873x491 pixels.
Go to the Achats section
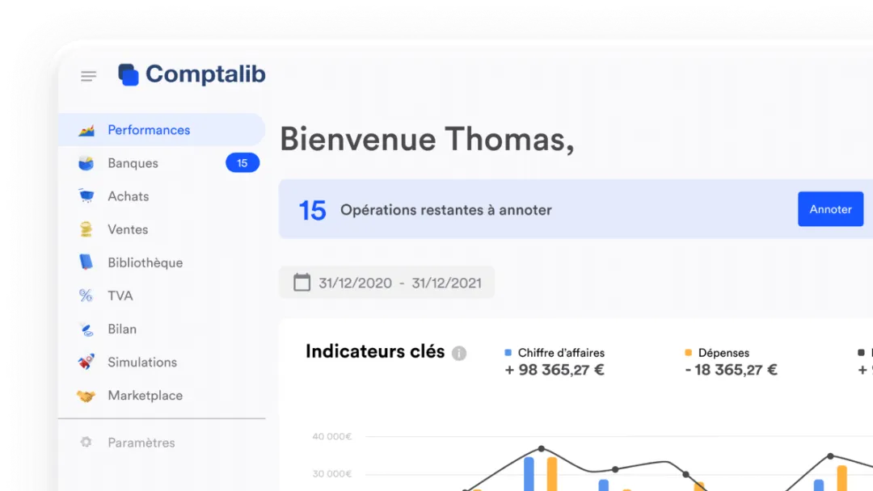pos(162,196)
